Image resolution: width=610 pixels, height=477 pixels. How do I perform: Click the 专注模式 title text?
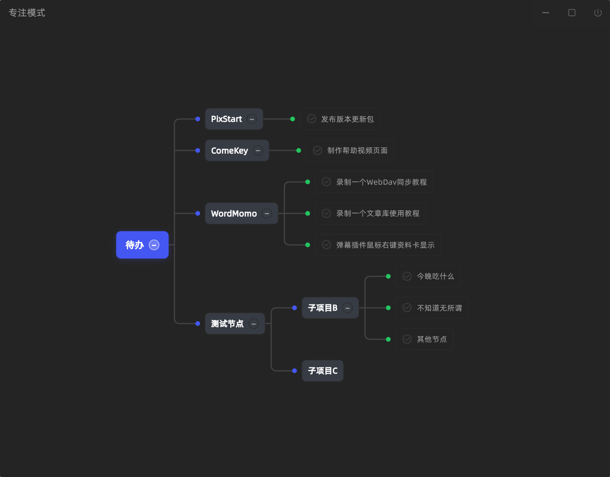(27, 13)
